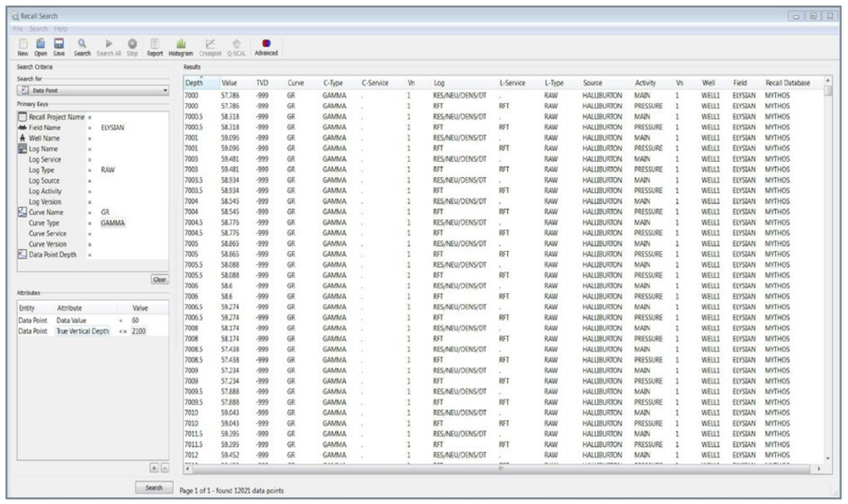Save the search with Save icon
Viewport: 848px width, 504px height.
(x=59, y=47)
